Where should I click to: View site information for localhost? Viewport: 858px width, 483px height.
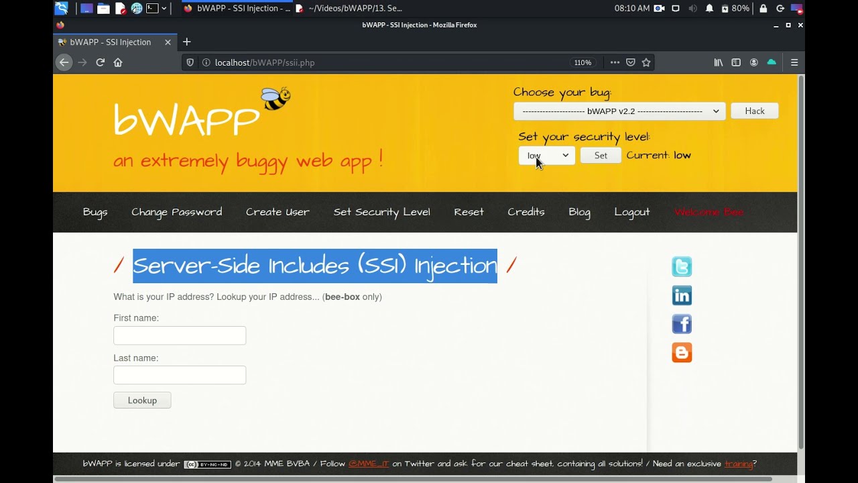coord(206,62)
